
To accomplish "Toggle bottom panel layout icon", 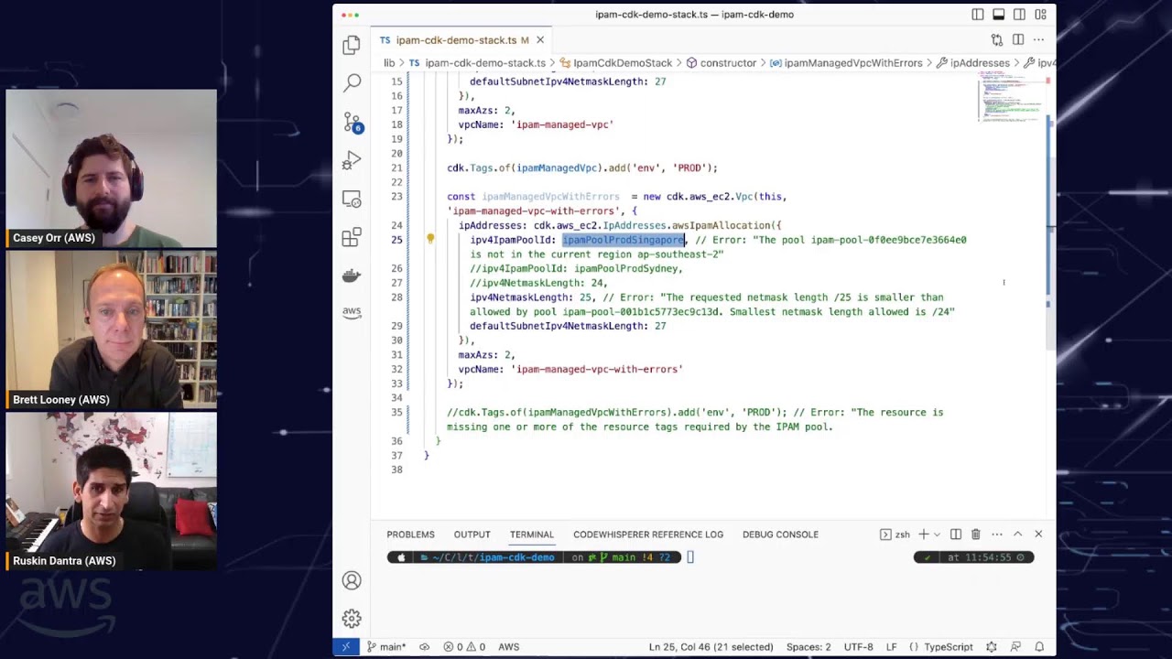I will pyautogui.click(x=999, y=15).
